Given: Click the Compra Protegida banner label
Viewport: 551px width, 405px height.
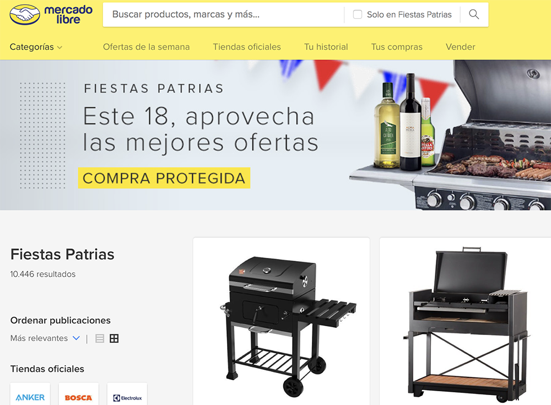Looking at the screenshot, I should coord(164,178).
